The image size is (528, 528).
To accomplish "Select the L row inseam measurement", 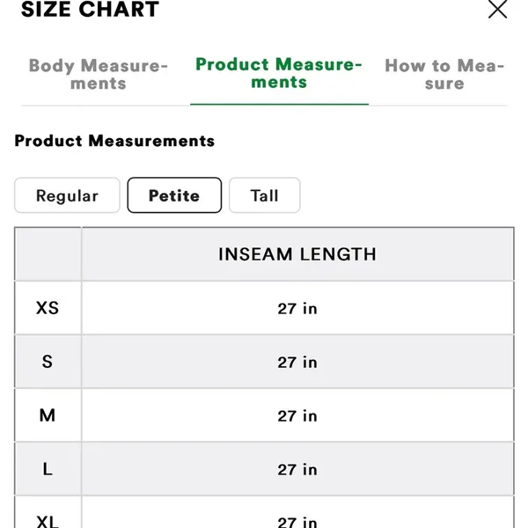I will (297, 469).
